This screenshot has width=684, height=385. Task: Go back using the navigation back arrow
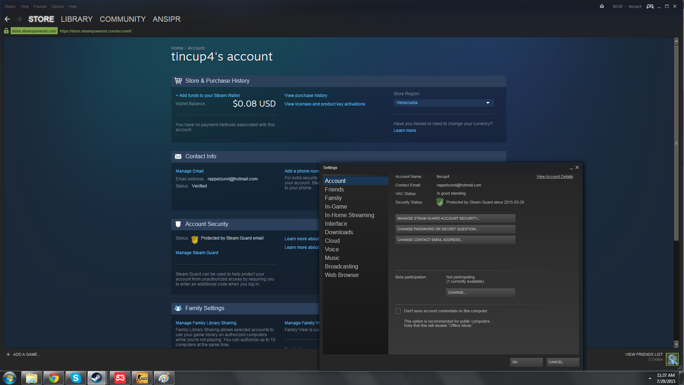pyautogui.click(x=7, y=19)
